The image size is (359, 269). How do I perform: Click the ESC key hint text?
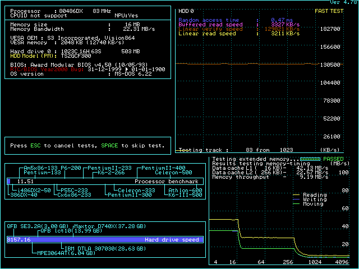tap(35, 146)
